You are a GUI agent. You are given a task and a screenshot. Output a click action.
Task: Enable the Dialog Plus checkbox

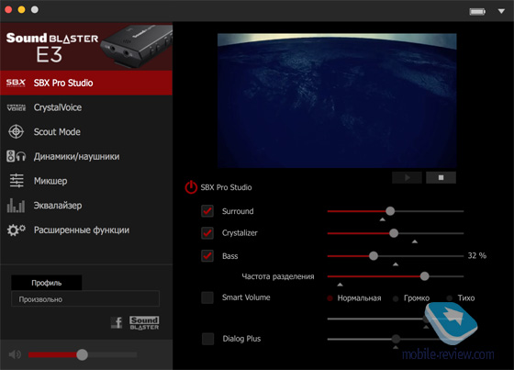(207, 339)
